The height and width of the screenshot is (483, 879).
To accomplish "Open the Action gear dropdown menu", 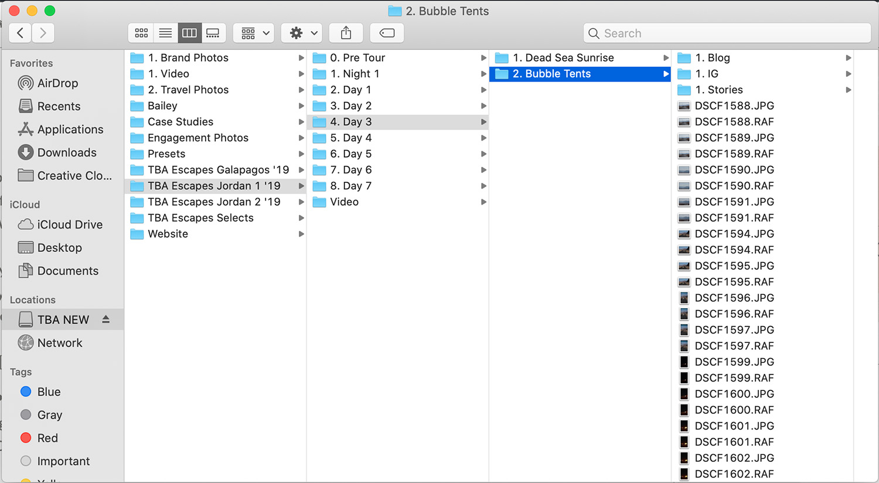I will pos(302,33).
